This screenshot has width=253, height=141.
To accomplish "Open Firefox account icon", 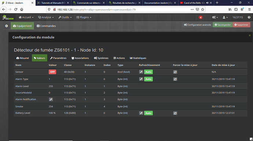I will pos(242,9).
